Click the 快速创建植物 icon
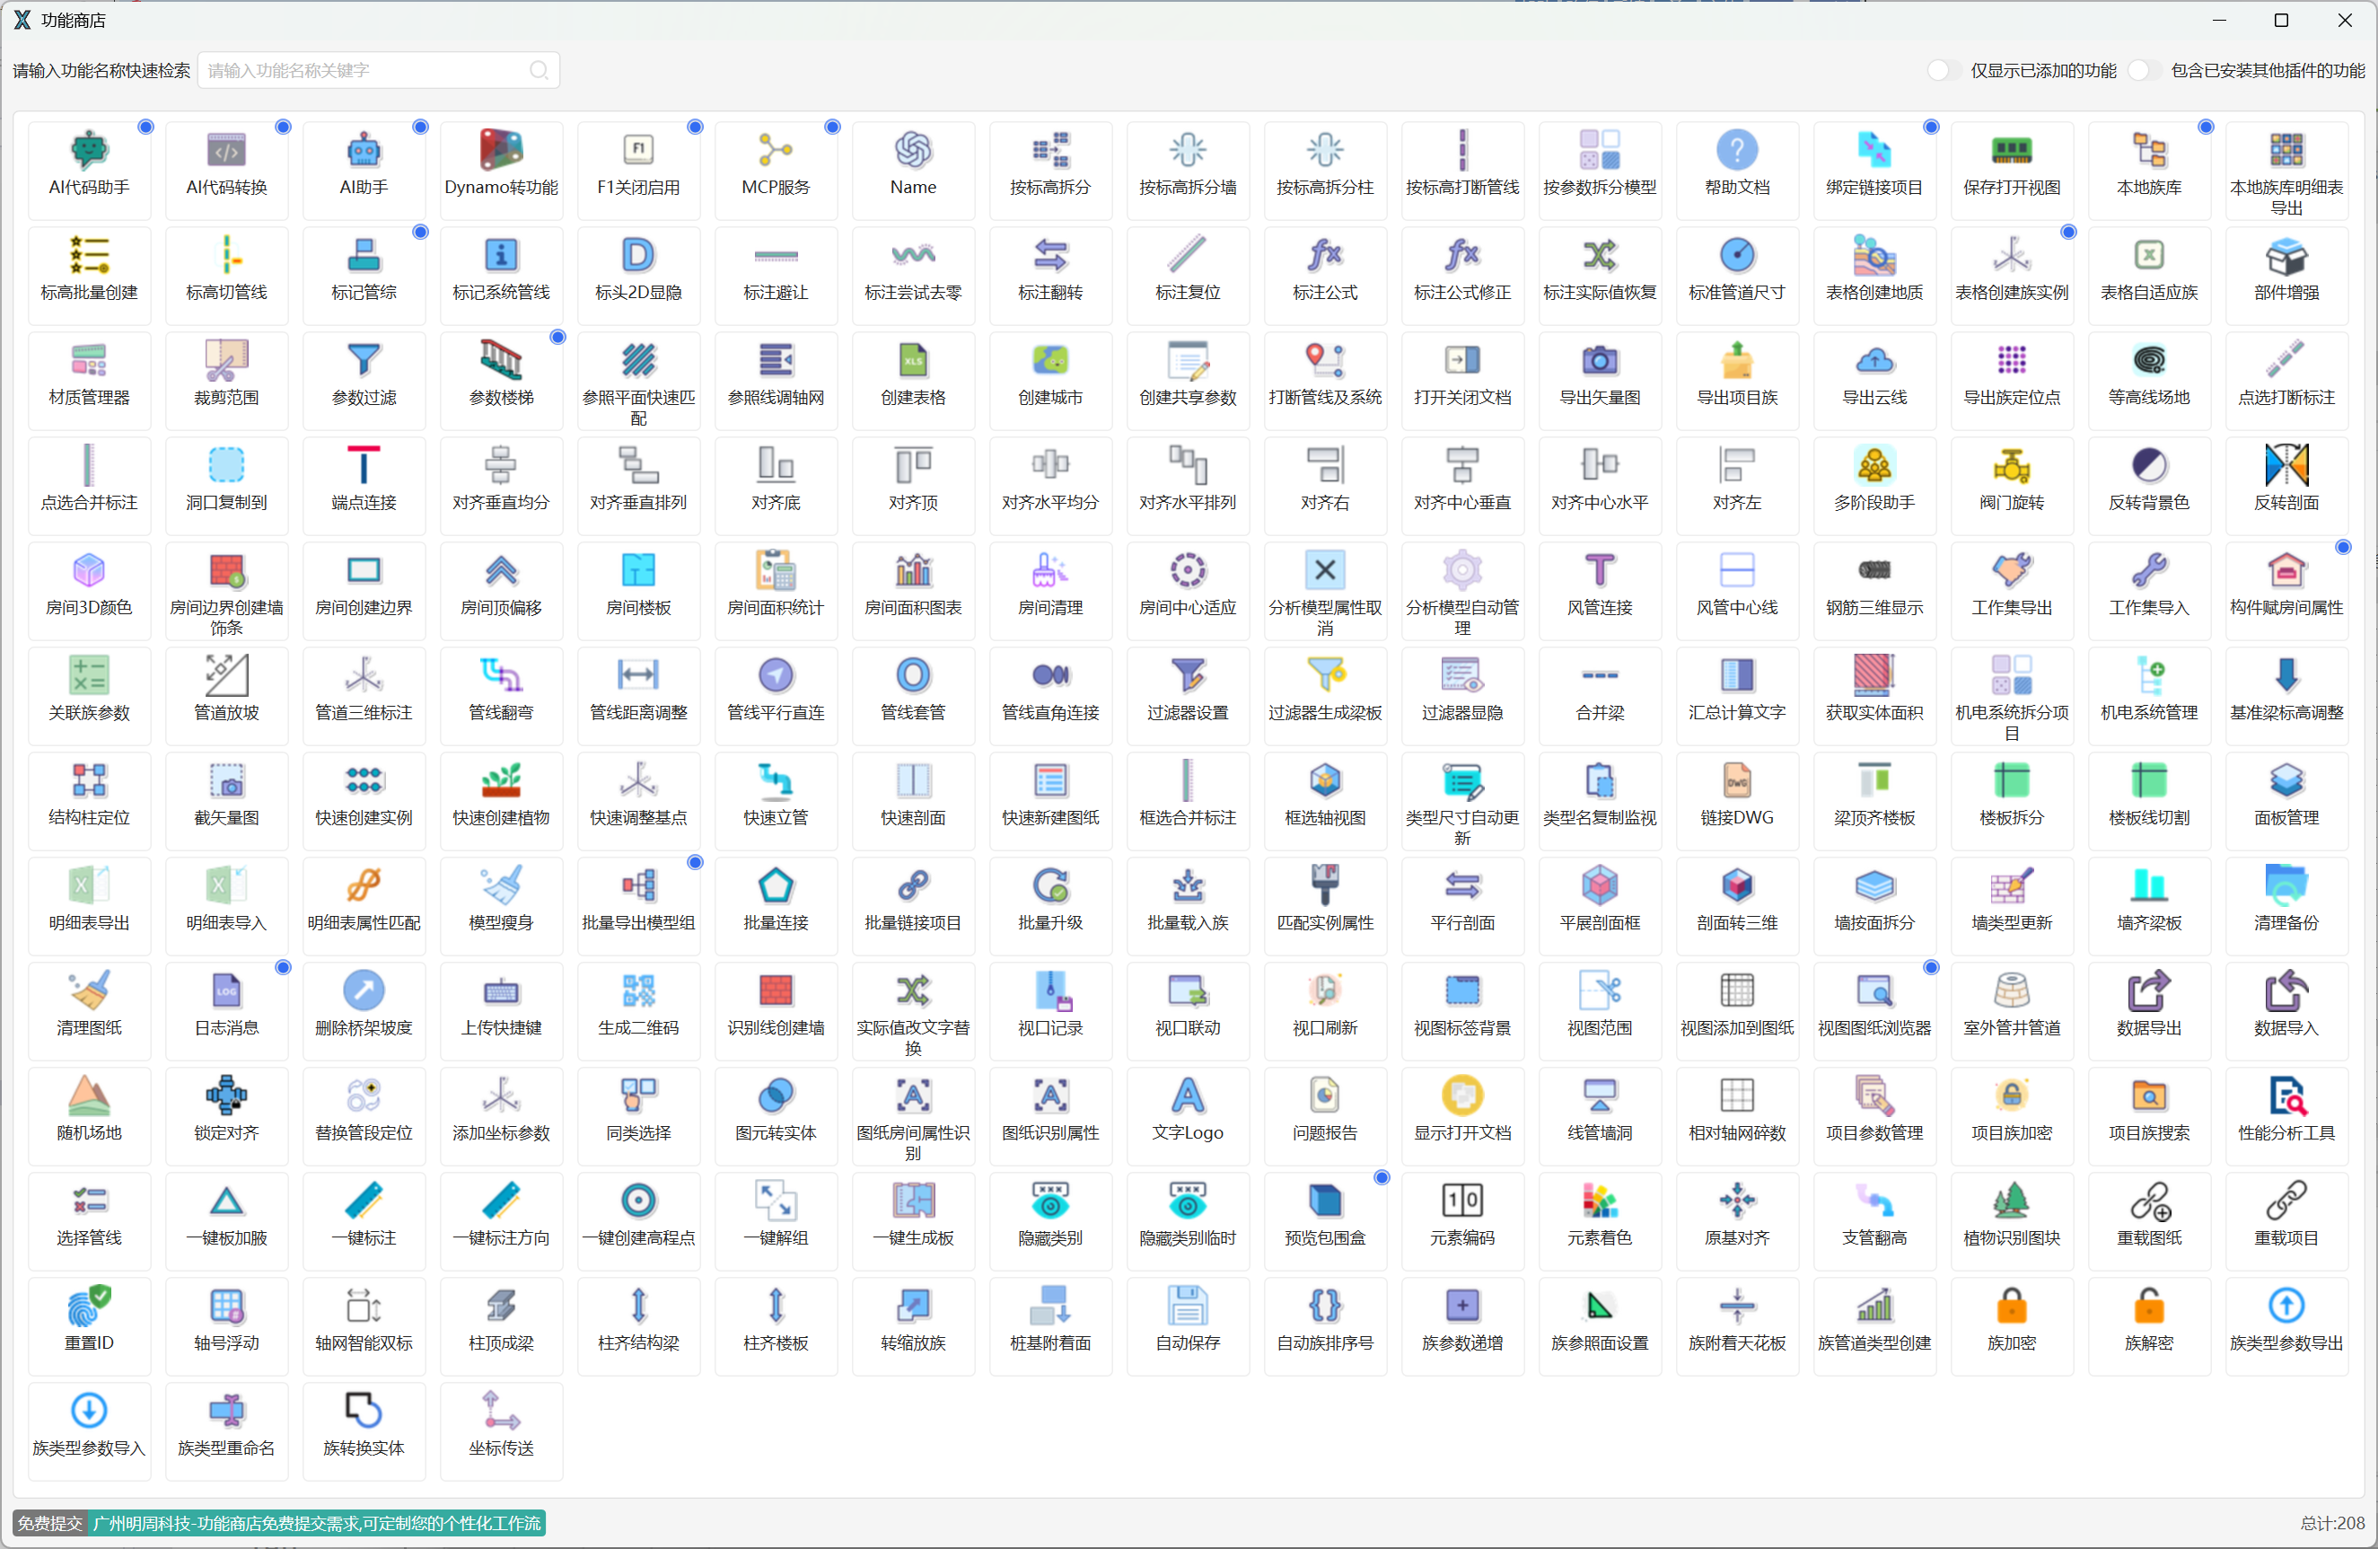Viewport: 2378px width, 1549px height. pos(501,779)
